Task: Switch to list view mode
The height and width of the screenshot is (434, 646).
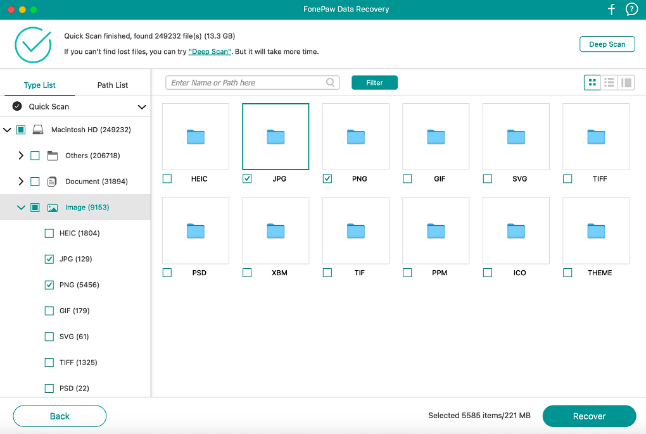Action: point(609,82)
